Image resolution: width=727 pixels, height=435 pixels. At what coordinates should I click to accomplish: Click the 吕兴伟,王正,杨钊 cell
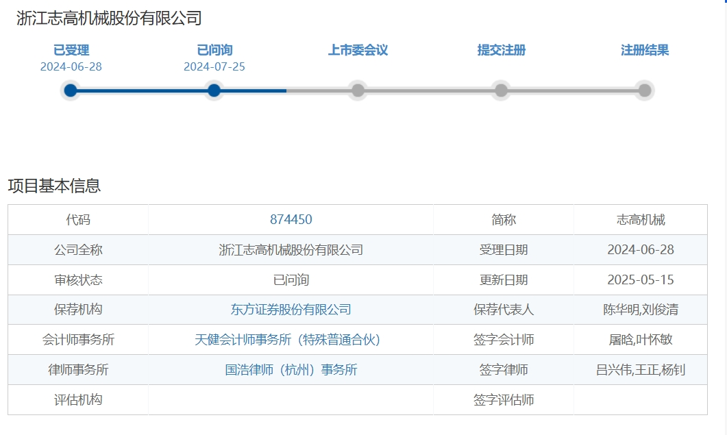640,370
